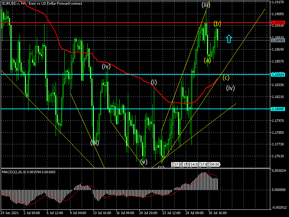Select the 00:30 news event marker
Screen dimensions: 289x217
pyautogui.click(x=215, y=165)
